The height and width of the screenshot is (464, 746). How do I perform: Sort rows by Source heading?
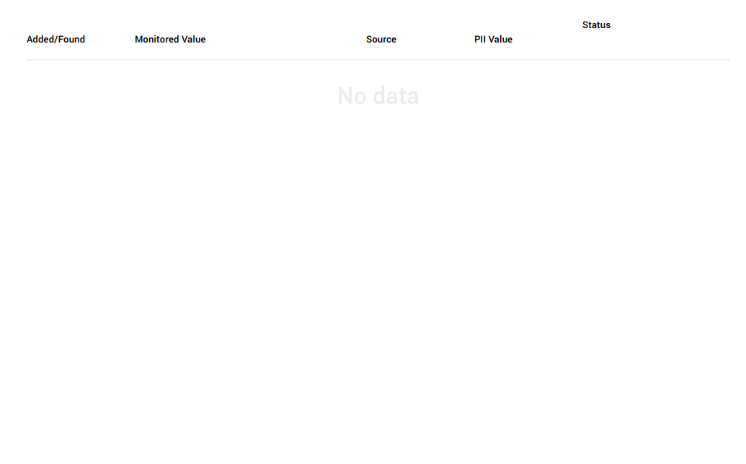tap(381, 40)
